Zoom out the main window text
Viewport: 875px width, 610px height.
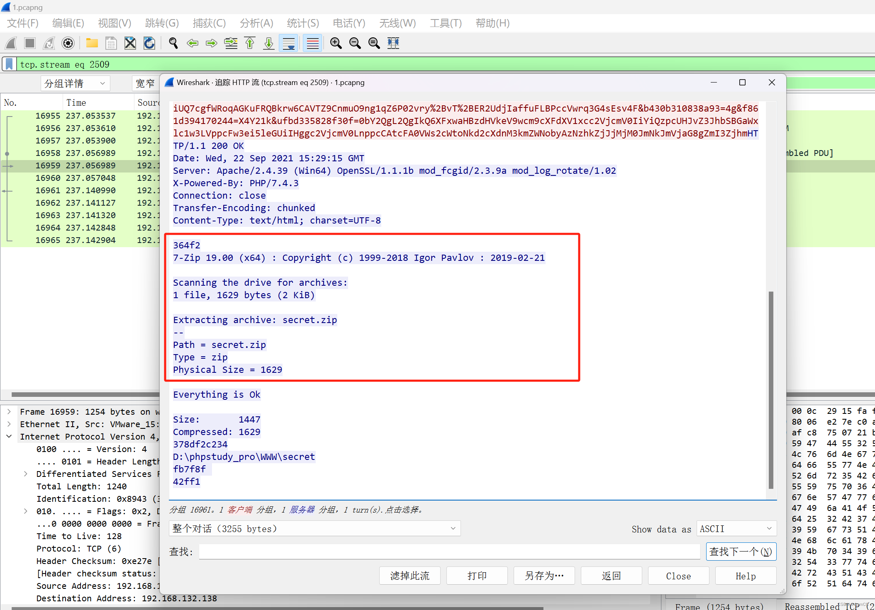[x=355, y=43]
